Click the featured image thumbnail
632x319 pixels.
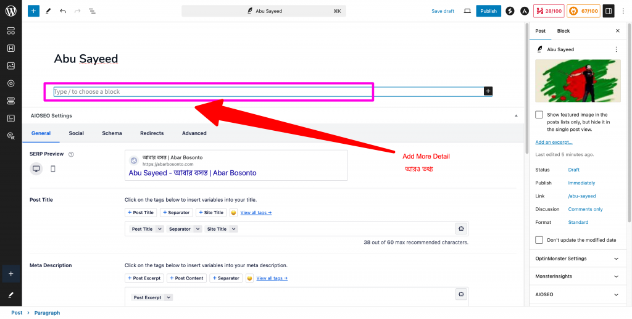(578, 81)
